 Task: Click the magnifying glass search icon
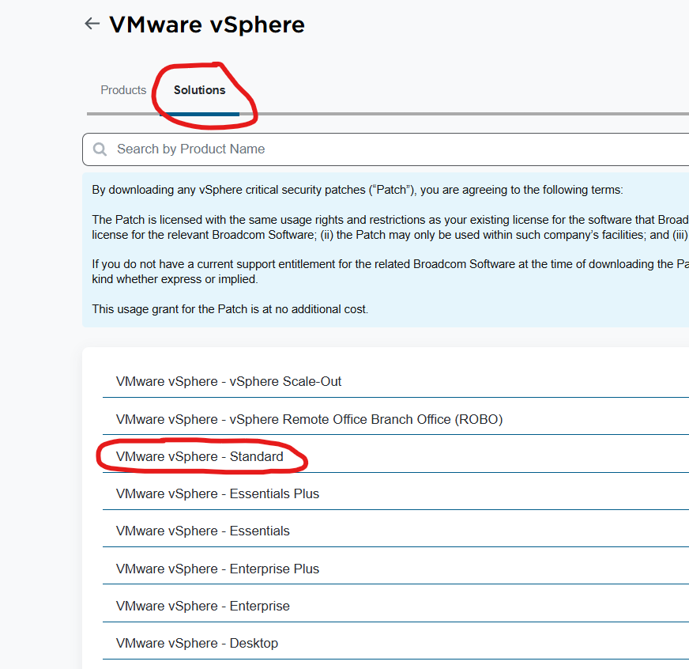click(100, 149)
